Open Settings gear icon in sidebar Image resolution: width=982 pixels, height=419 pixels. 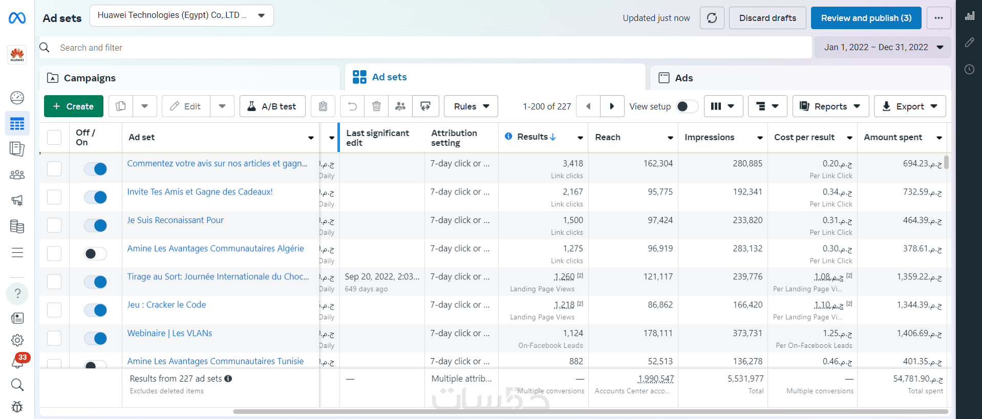pyautogui.click(x=17, y=340)
